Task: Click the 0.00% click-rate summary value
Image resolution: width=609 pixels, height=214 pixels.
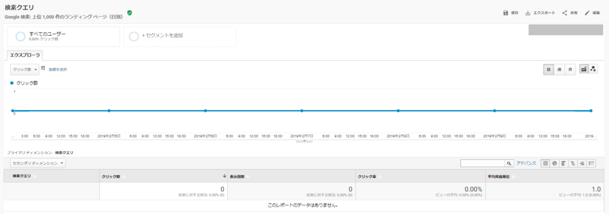Action: point(473,189)
